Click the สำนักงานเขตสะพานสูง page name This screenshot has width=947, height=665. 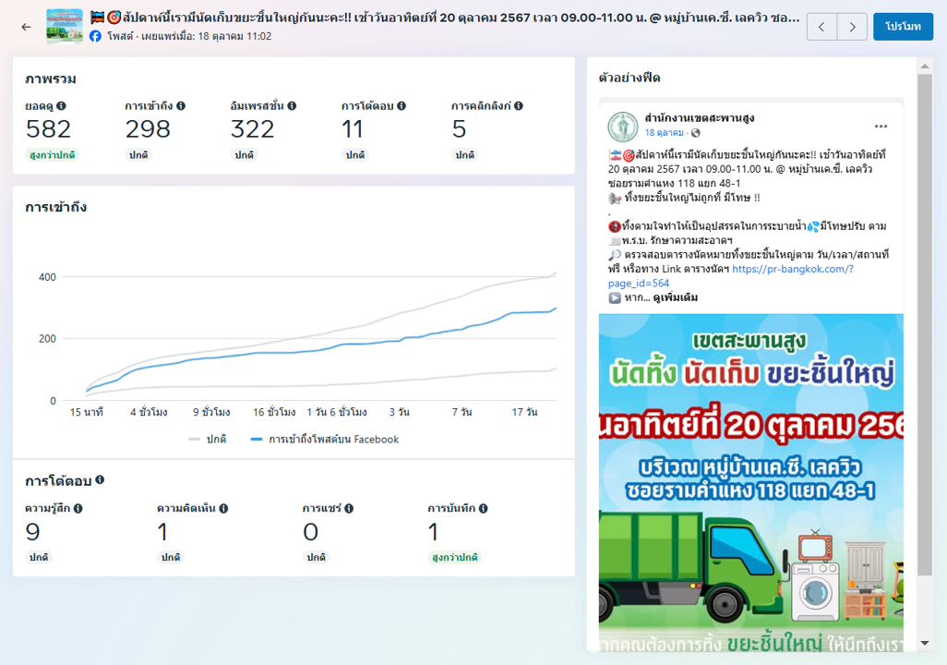point(700,118)
